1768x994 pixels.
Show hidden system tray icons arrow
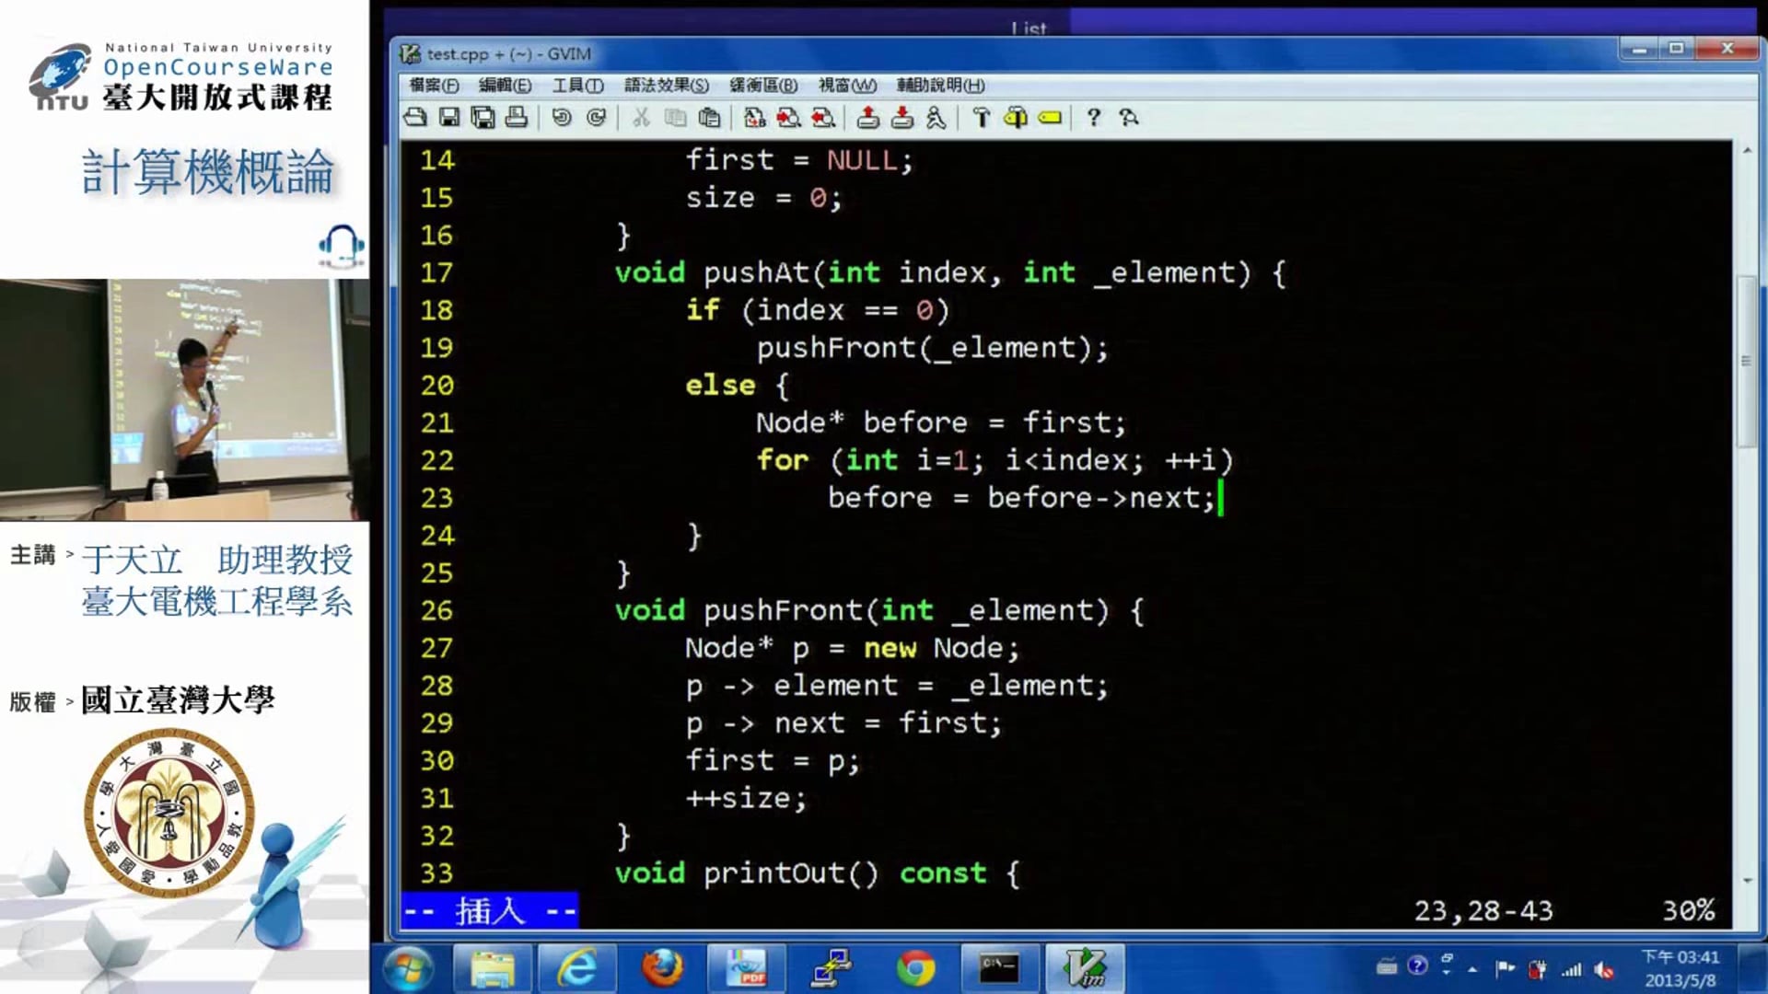[x=1472, y=968]
